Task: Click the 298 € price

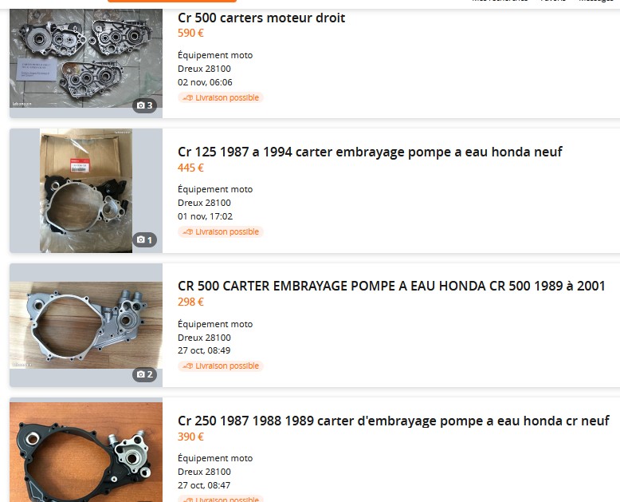Action: (190, 302)
